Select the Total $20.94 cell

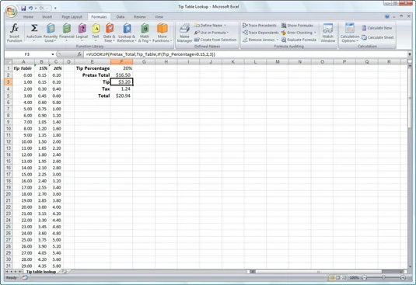[x=121, y=96]
